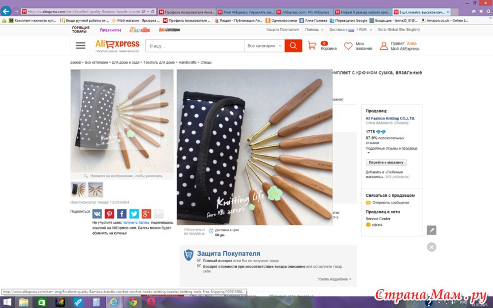Chat with 'sibrina' service center agent

(x=374, y=225)
